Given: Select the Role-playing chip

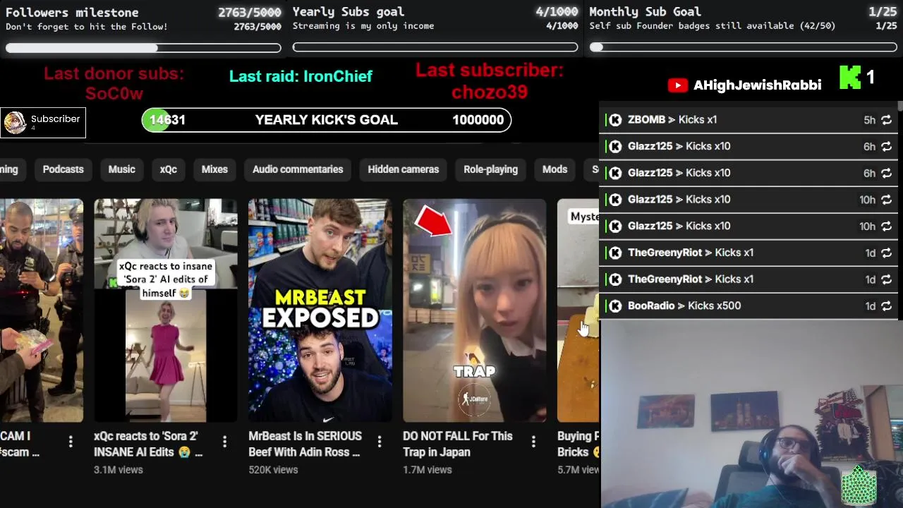Looking at the screenshot, I should 490,169.
